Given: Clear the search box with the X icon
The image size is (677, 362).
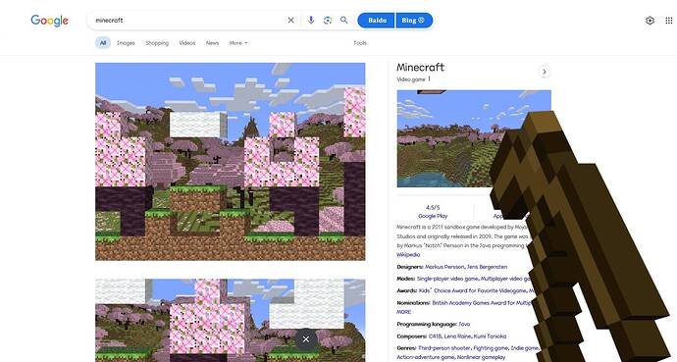Looking at the screenshot, I should [291, 21].
